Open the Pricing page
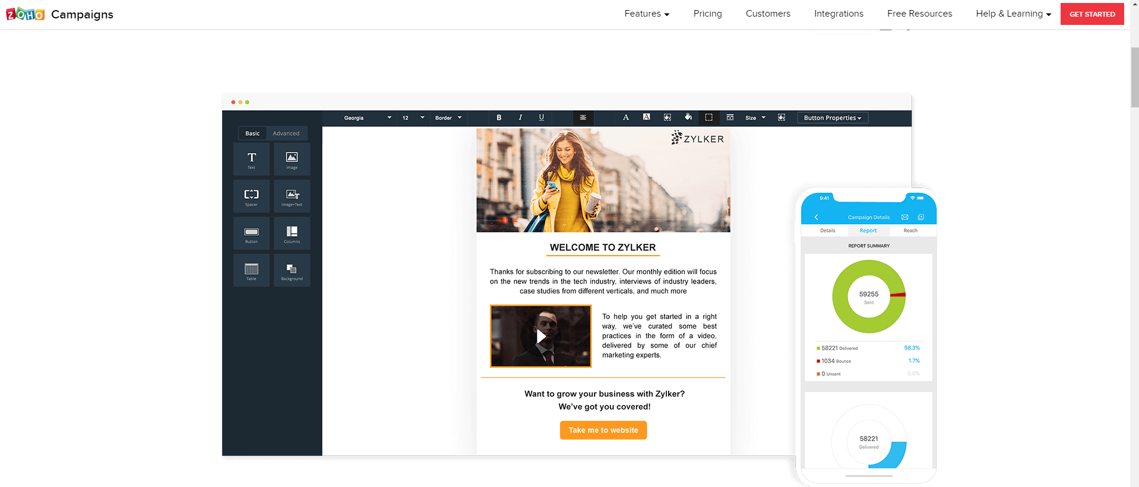1139x487 pixels. (707, 14)
